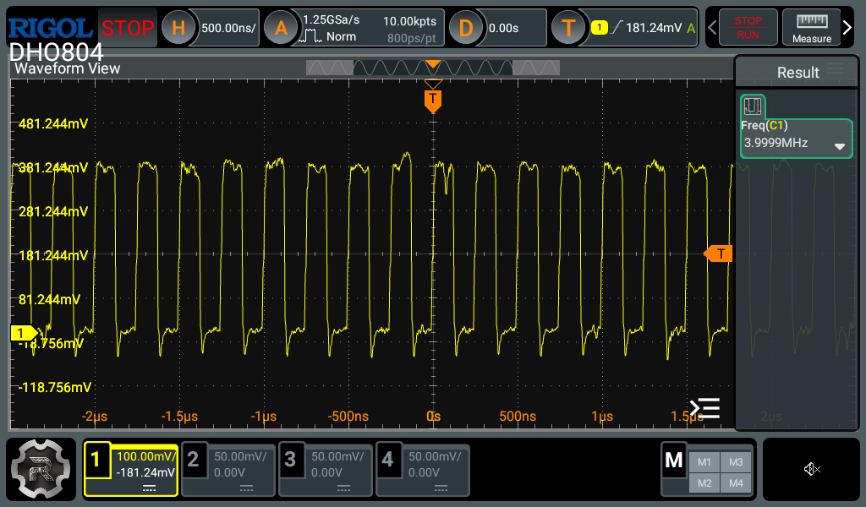
Task: Click channel 1 100.00mV/ scale value
Action: [x=145, y=456]
